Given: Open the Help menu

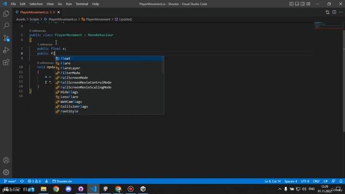Looking at the screenshot, I should [95, 4].
